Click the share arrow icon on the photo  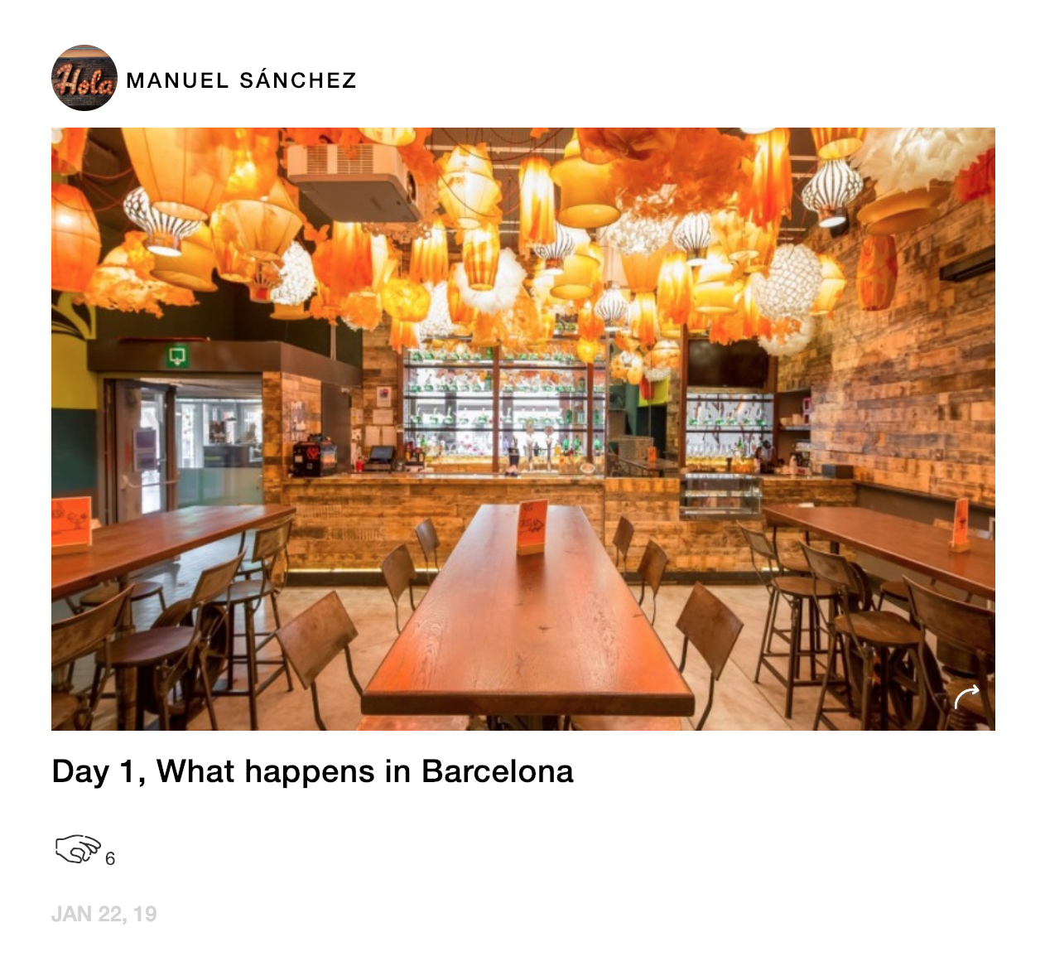click(966, 698)
